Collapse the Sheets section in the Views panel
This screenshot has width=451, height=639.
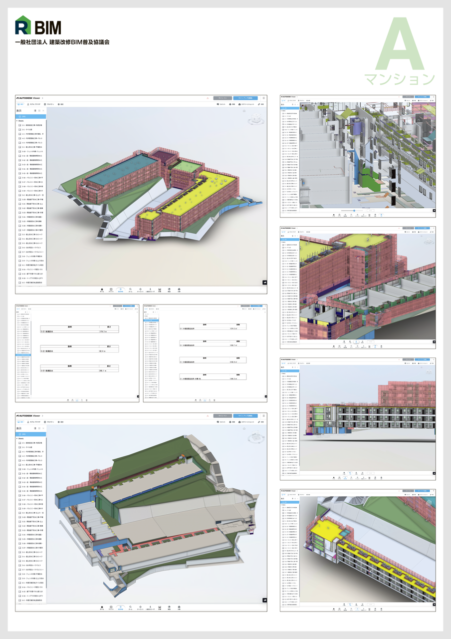click(x=17, y=120)
